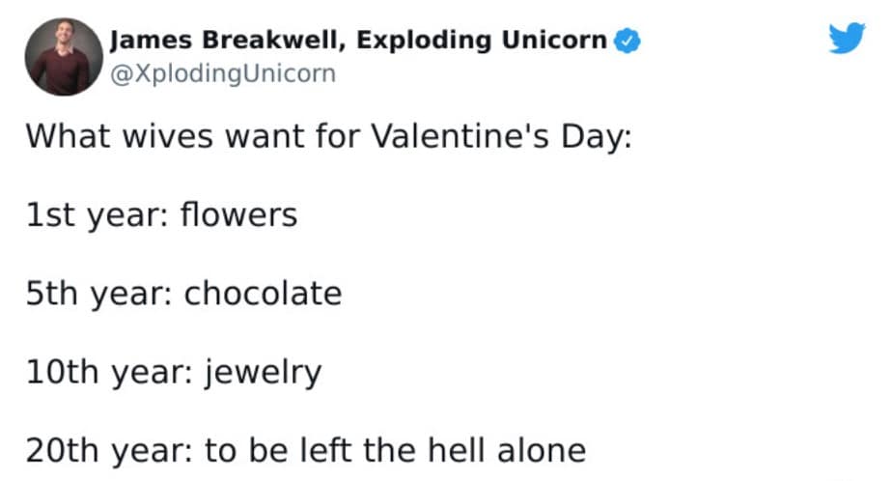
Task: Open the @XplodingUnicorn handle link
Action: [x=223, y=72]
